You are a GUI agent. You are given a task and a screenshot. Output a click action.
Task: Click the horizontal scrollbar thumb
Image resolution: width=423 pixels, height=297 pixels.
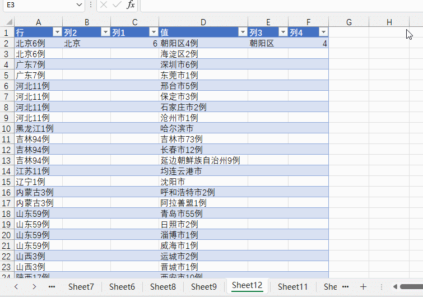click(x=412, y=286)
